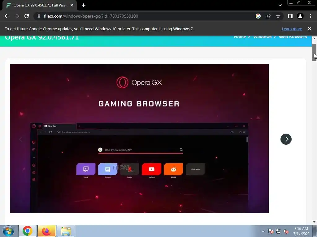
Task: Open the Chrome side panel
Action: coord(290,16)
